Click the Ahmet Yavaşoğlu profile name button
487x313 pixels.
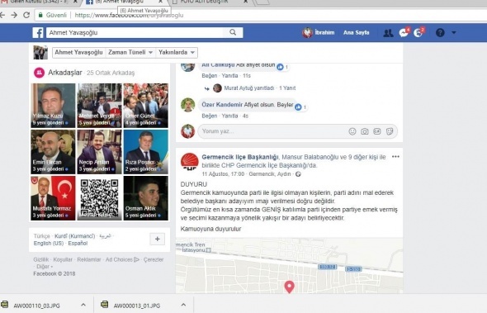[78, 53]
